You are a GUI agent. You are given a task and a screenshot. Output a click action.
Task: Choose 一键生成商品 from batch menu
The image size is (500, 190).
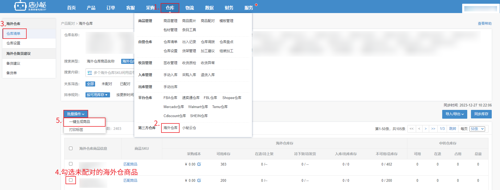tap(79, 122)
